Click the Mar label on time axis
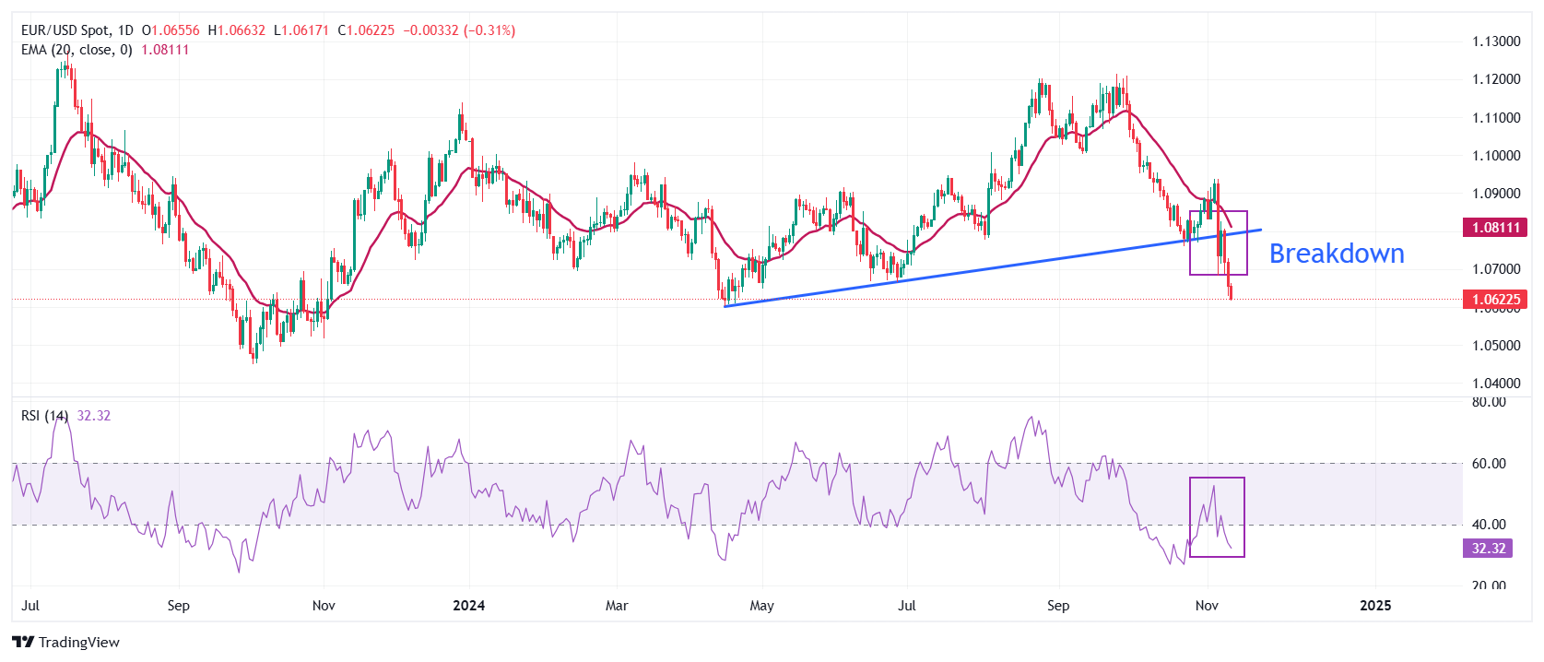This screenshot has height=662, width=1544. (617, 606)
